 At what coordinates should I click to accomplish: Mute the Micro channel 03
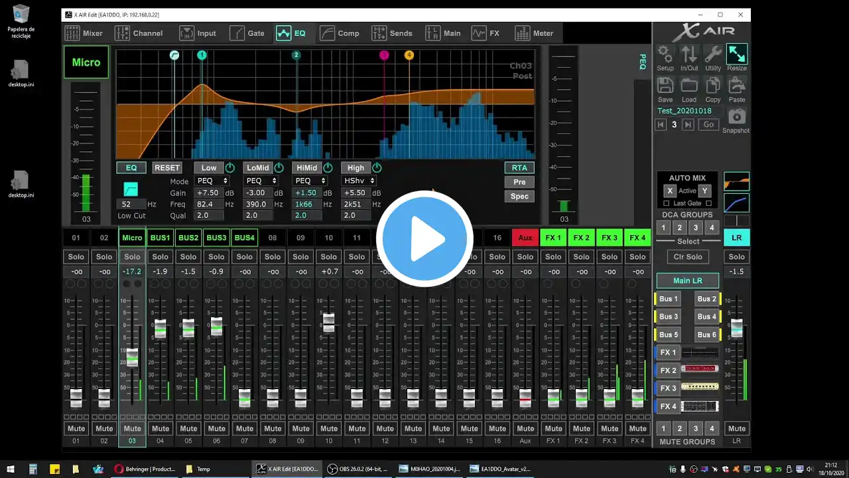133,428
